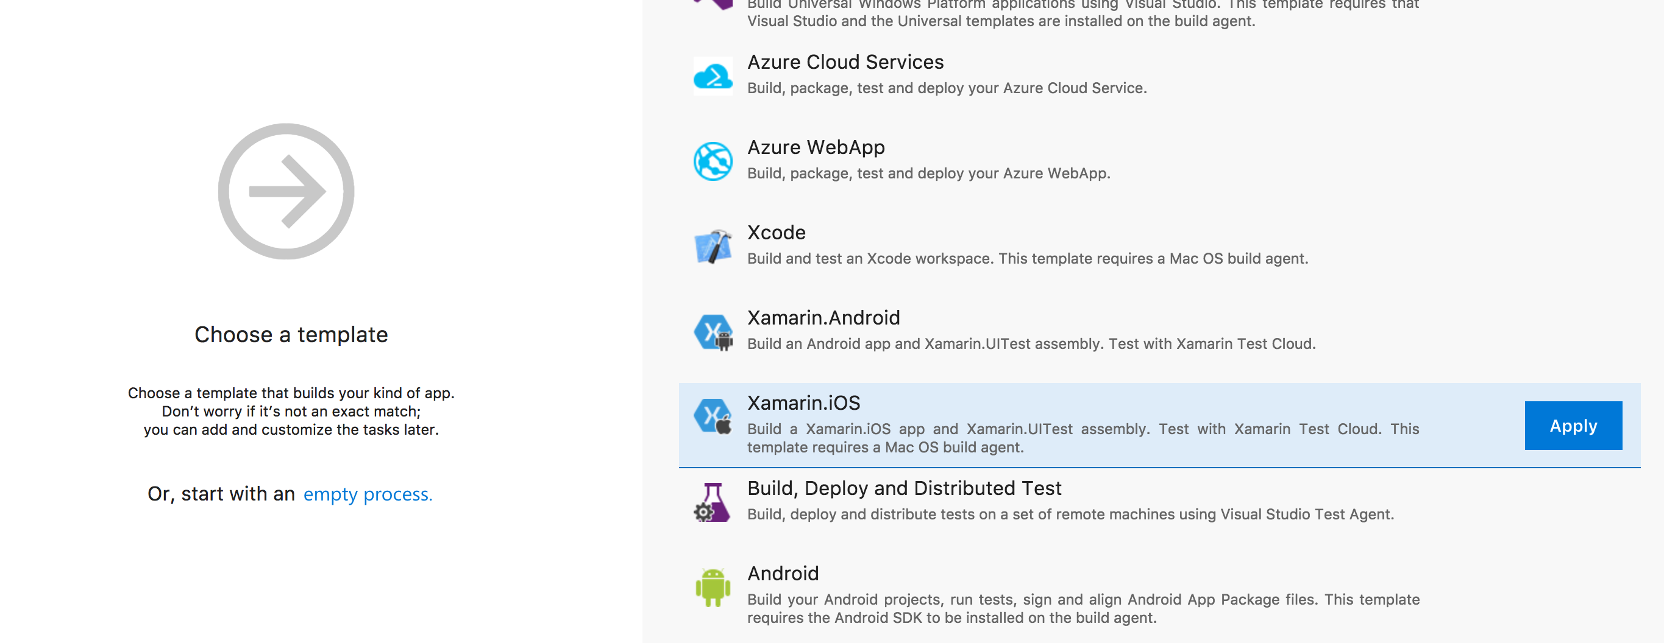The width and height of the screenshot is (1664, 643).
Task: Click the green Android robot icon
Action: click(712, 586)
